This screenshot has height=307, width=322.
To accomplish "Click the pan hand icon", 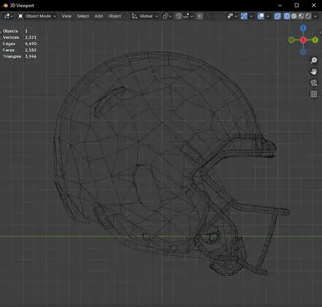I will coord(314,72).
